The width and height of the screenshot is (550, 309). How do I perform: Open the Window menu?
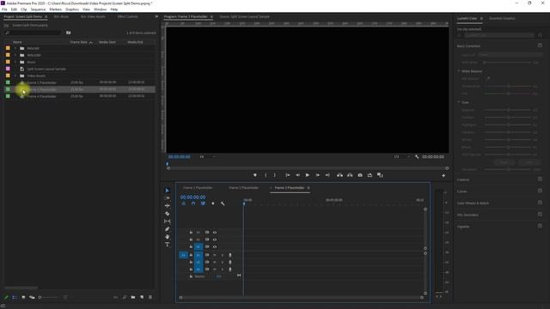(x=100, y=9)
